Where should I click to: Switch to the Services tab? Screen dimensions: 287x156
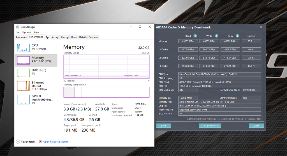tap(93, 37)
